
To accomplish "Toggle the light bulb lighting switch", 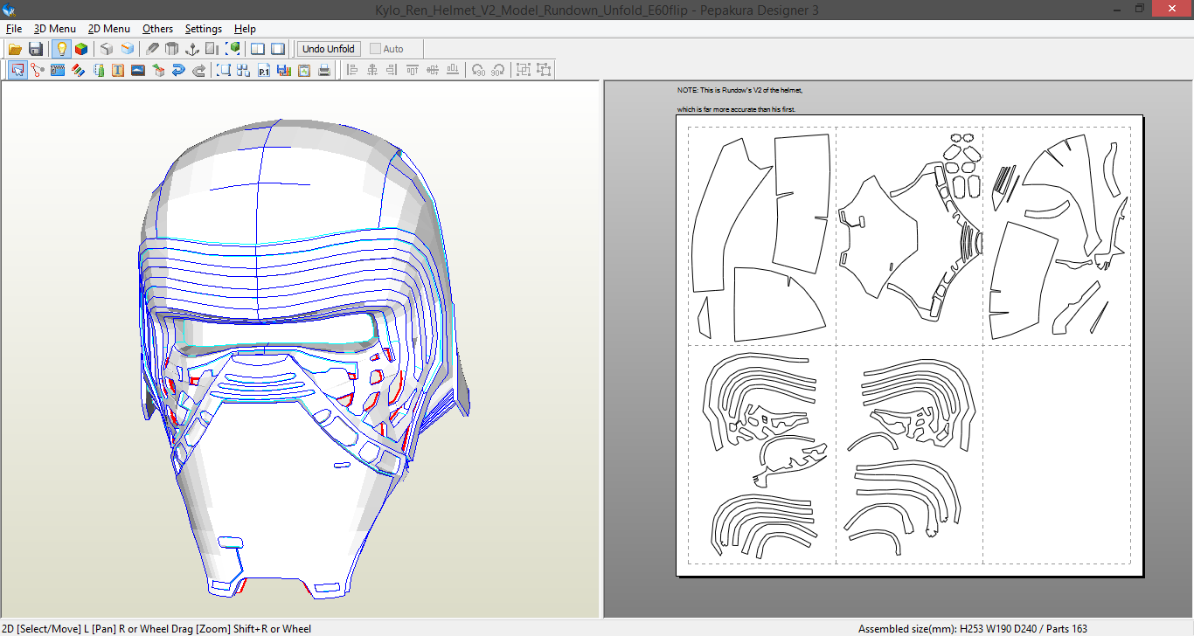I will coord(61,49).
